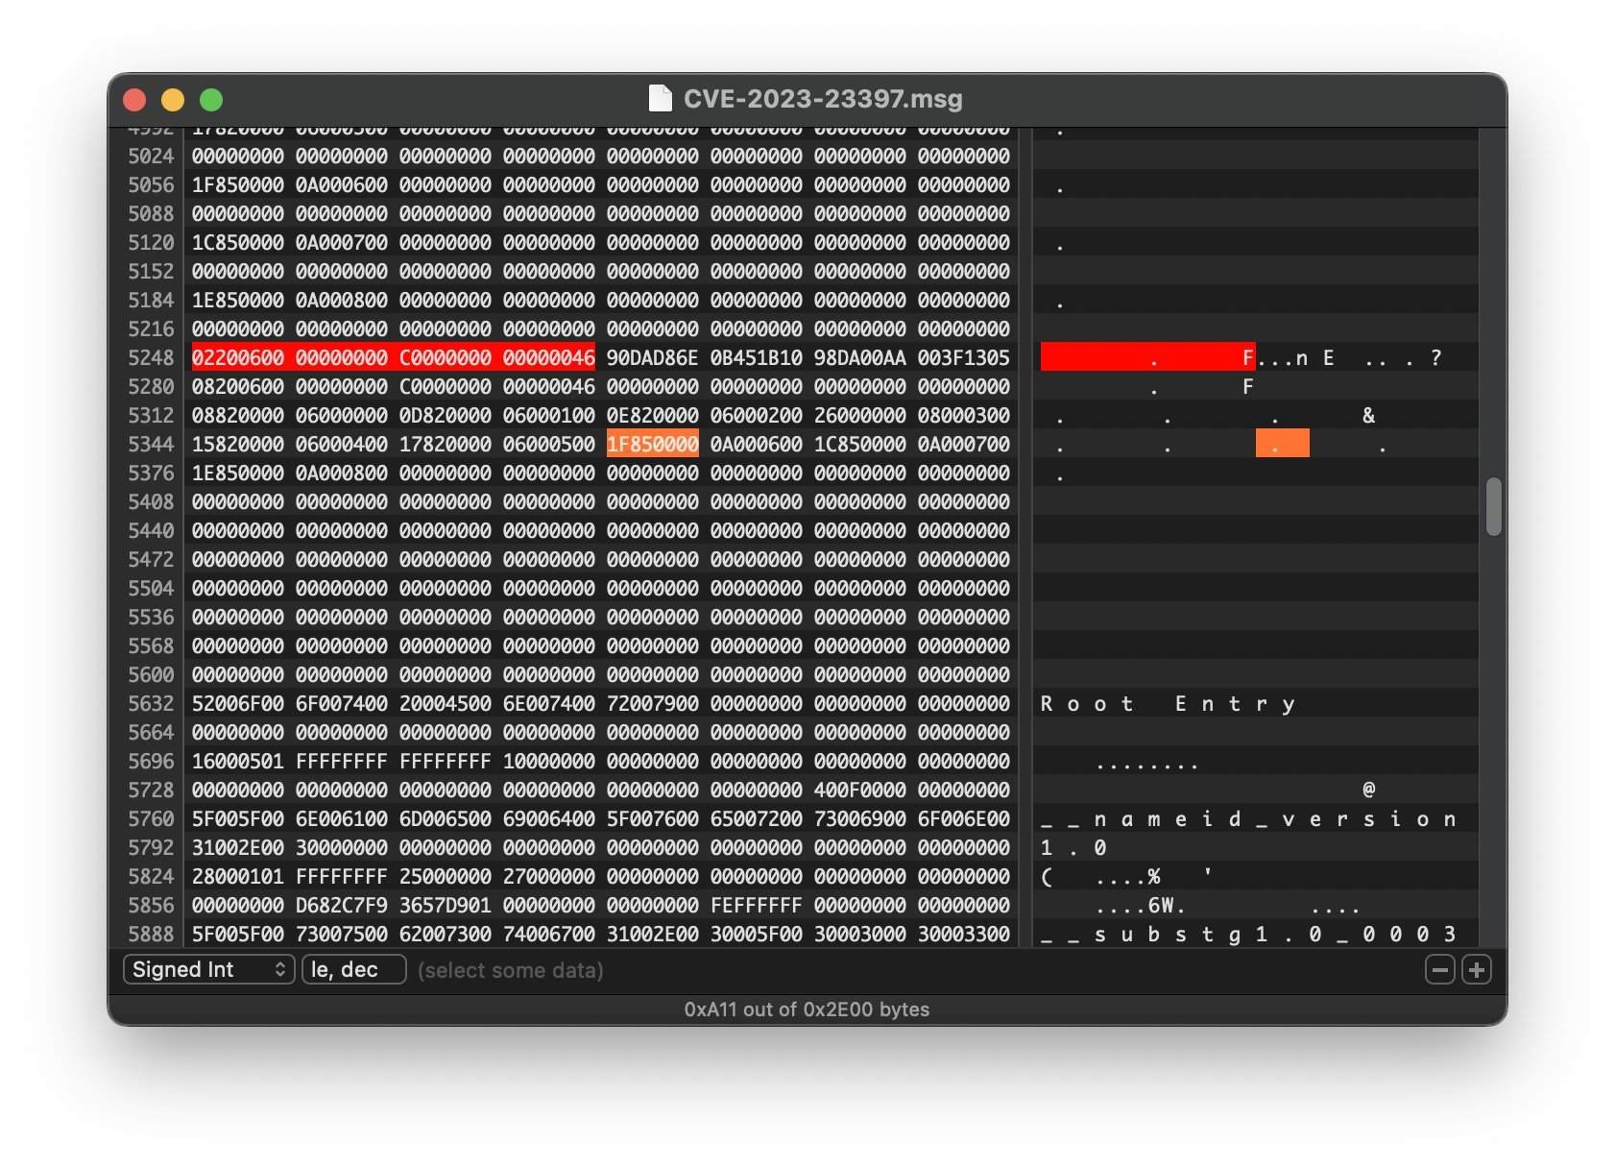This screenshot has height=1168, width=1615.
Task: Click hex bytes 15820000 on row 5344
Action: 238,445
